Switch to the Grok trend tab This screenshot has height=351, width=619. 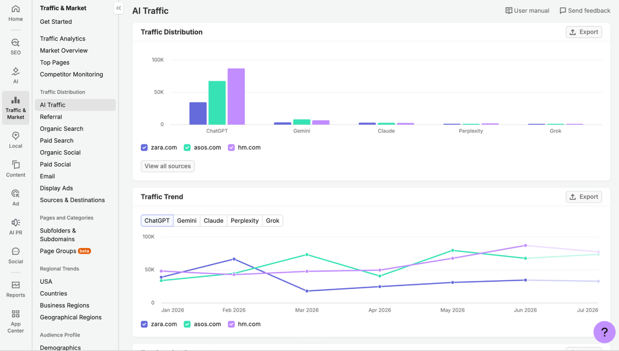pyautogui.click(x=273, y=221)
